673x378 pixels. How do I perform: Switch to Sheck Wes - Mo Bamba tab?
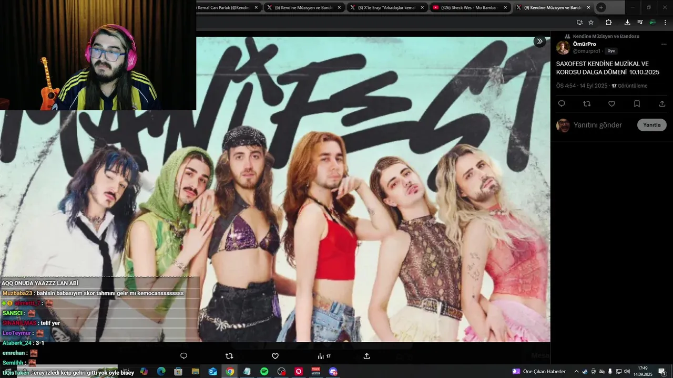point(470,7)
